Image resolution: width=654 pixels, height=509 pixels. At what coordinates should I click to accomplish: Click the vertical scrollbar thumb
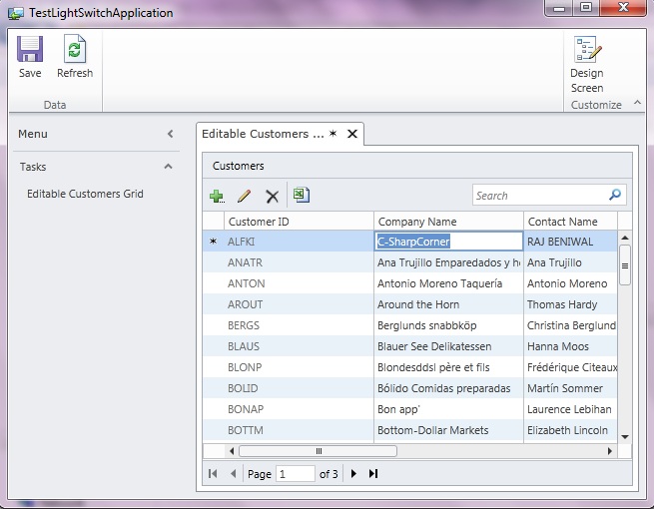coord(624,265)
